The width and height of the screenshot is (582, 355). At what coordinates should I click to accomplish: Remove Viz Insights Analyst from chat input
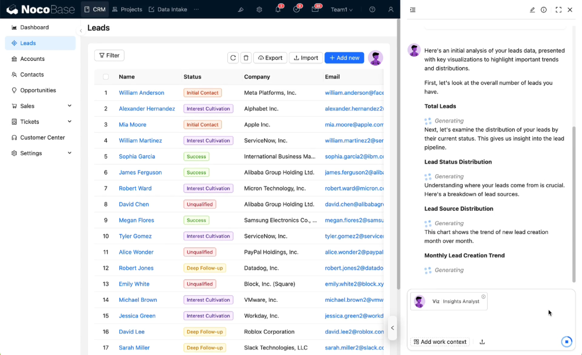(x=483, y=296)
